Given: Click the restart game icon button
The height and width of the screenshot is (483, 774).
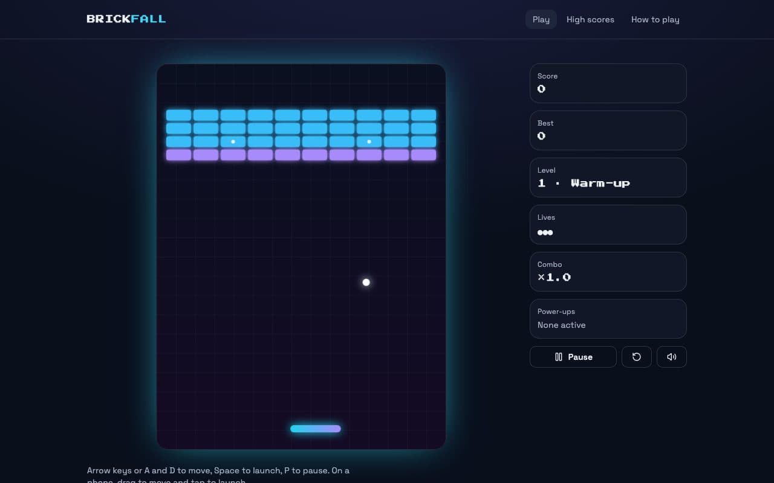Looking at the screenshot, I should click(x=637, y=357).
